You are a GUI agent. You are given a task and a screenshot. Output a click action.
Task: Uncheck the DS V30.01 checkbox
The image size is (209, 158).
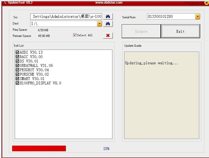pyautogui.click(x=18, y=61)
